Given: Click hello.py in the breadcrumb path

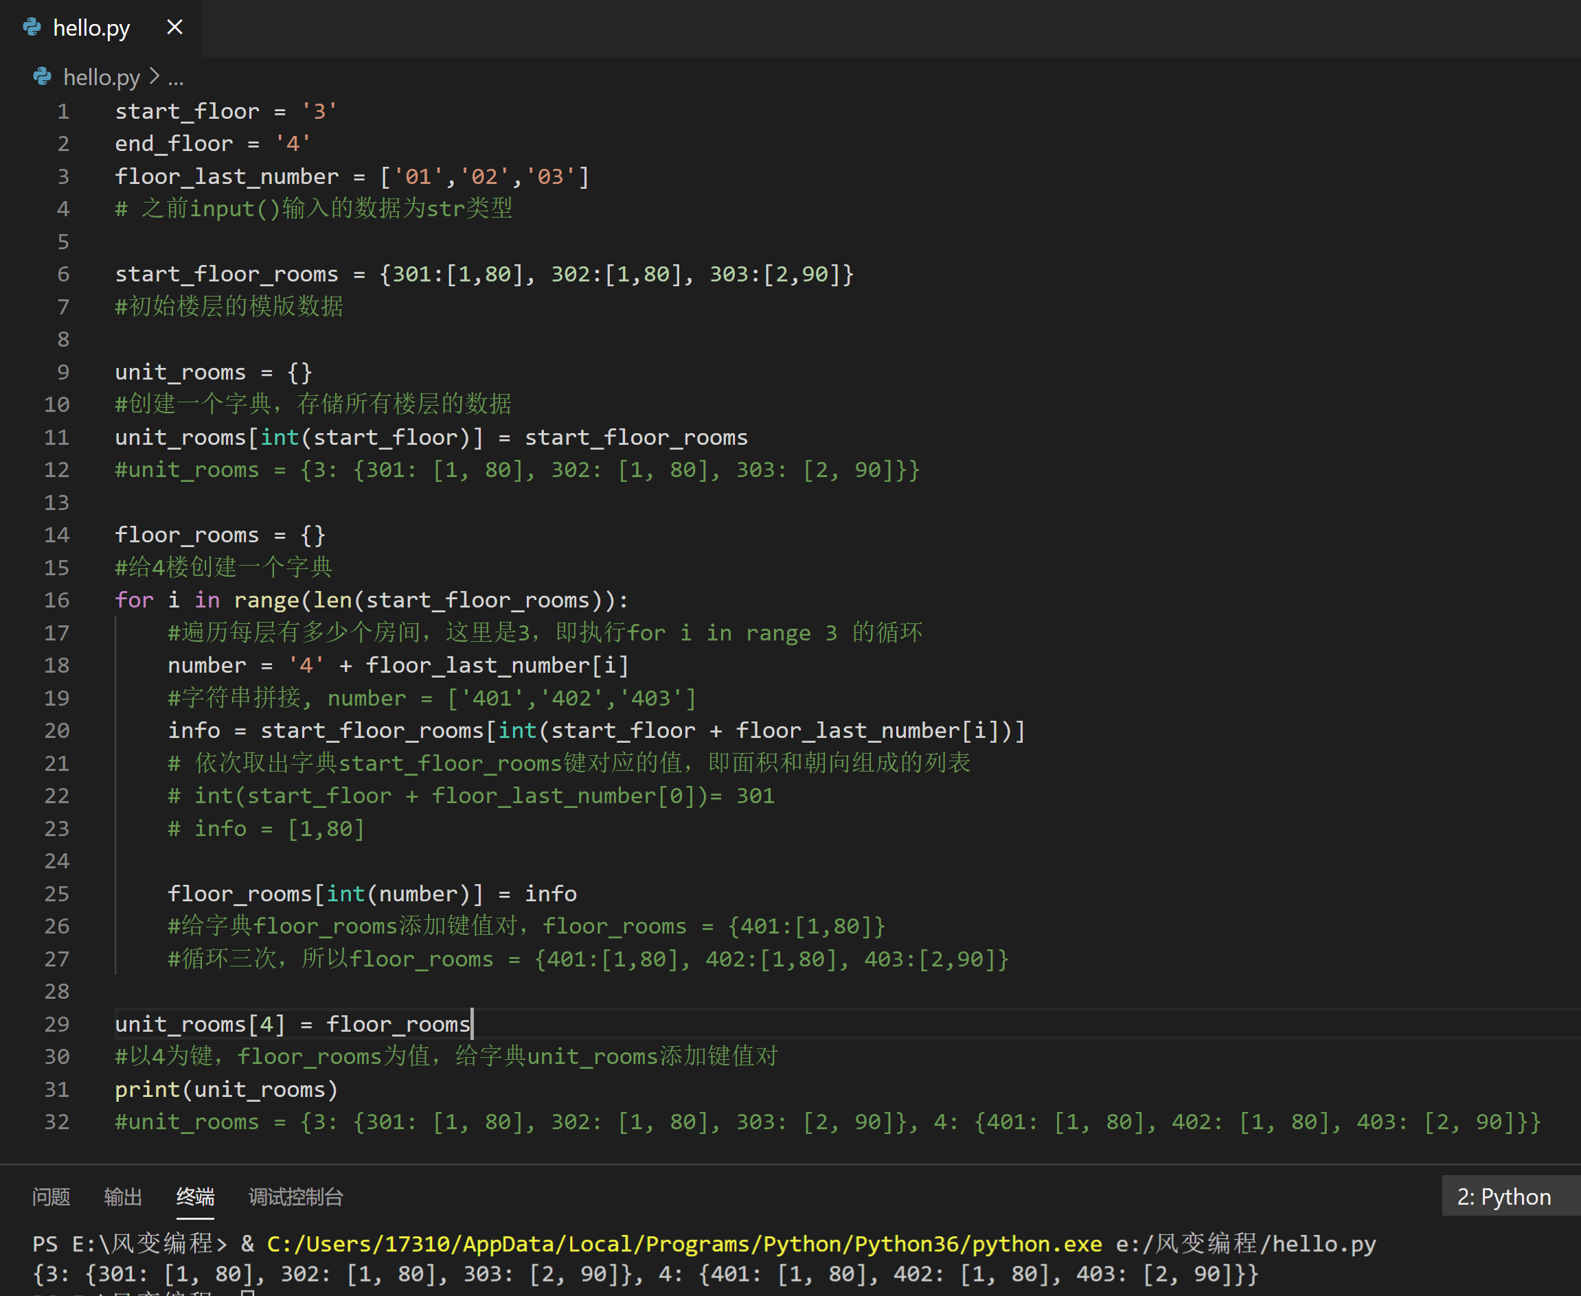Looking at the screenshot, I should tap(102, 77).
